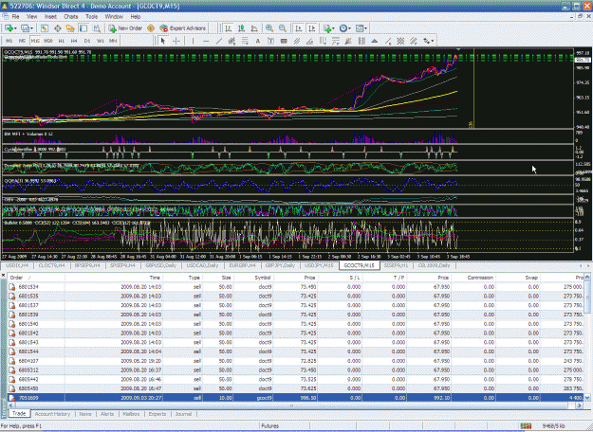The height and width of the screenshot is (432, 593).
Task: Select the cursor pointer tool
Action: pyautogui.click(x=163, y=41)
